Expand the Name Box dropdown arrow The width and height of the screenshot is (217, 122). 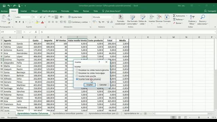coord(15,32)
